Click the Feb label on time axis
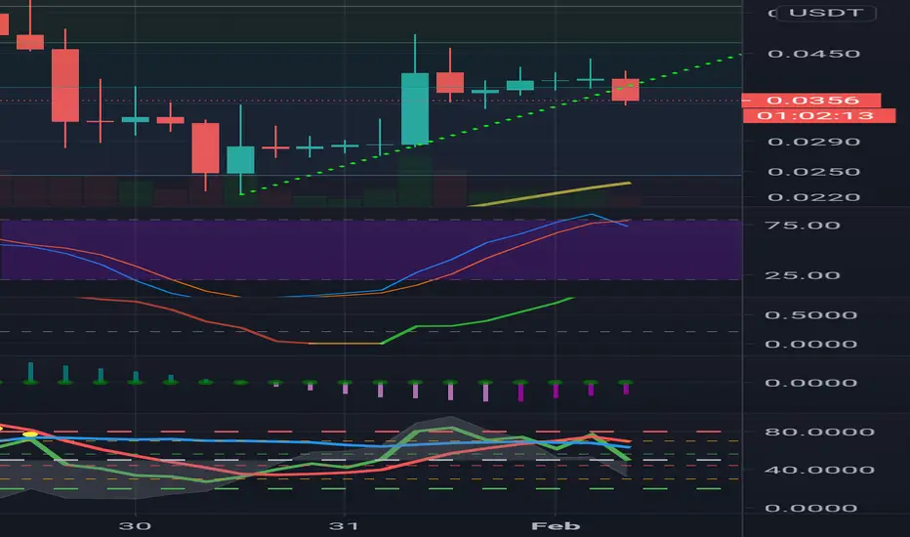 [x=556, y=526]
